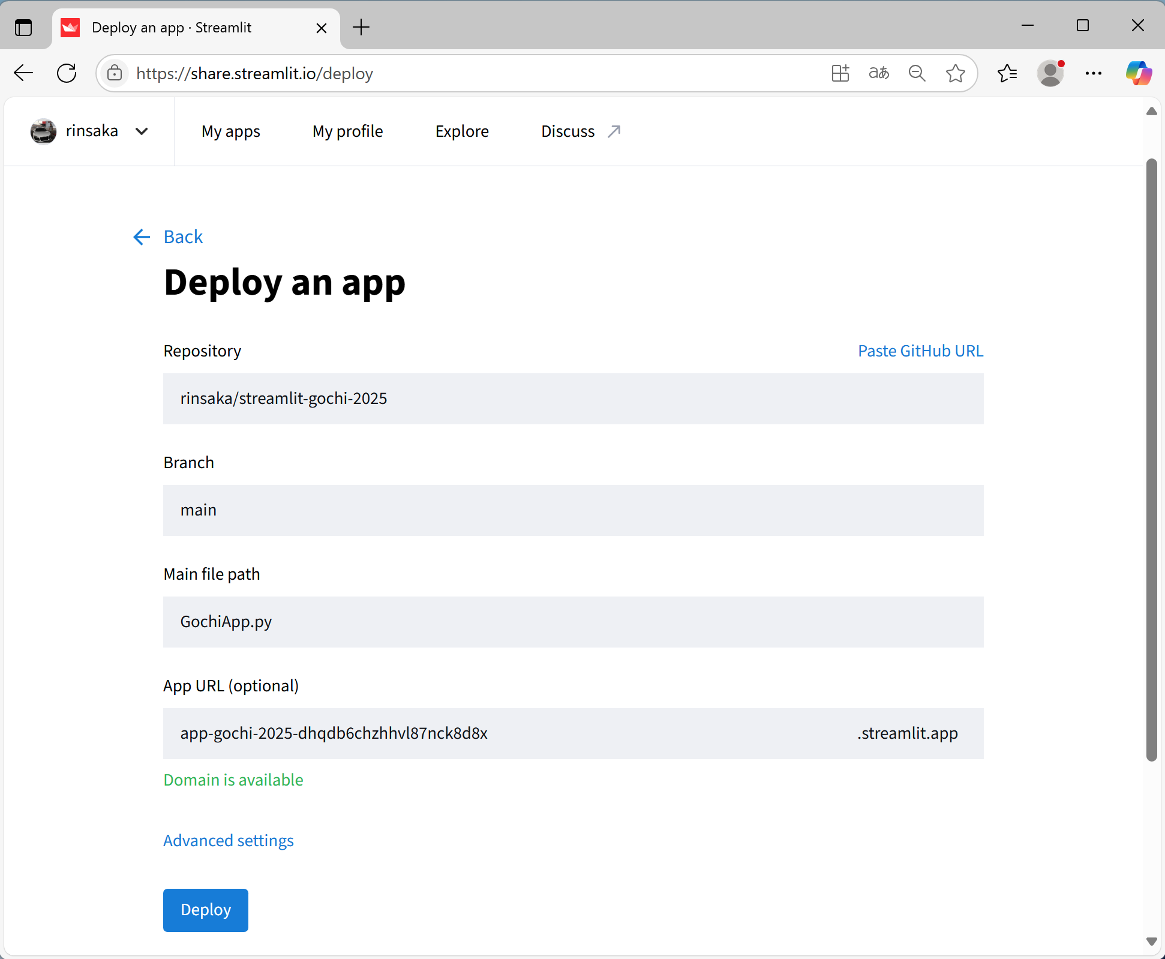The image size is (1165, 959).
Task: Click the page vertical scrollbar
Action: (1151, 460)
